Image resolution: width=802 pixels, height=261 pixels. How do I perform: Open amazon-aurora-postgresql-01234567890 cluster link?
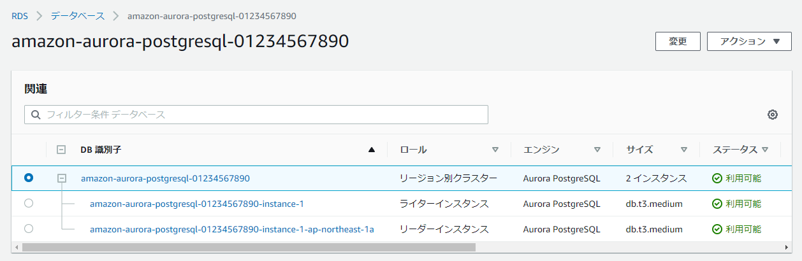[165, 178]
